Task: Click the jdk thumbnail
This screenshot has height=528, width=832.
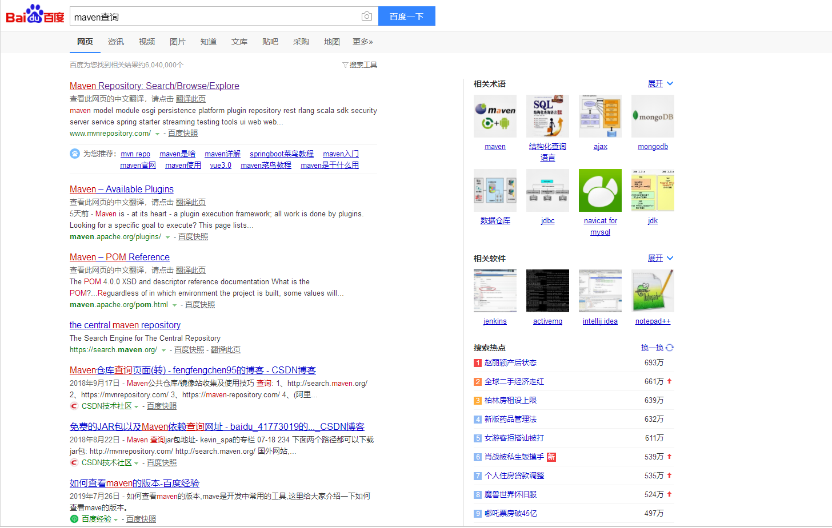Action: pos(653,190)
